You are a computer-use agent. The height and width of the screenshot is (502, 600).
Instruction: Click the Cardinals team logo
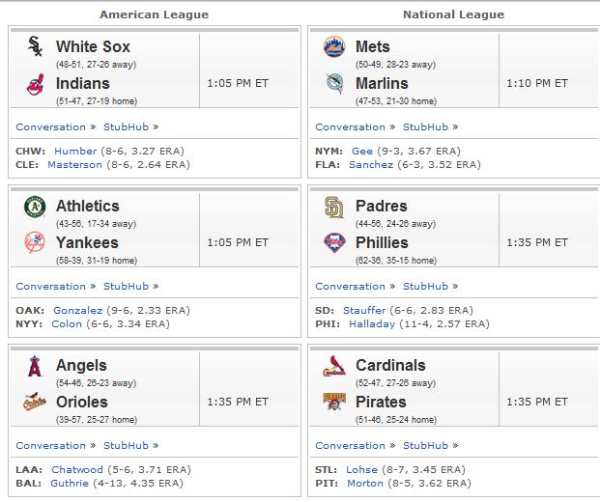[334, 366]
